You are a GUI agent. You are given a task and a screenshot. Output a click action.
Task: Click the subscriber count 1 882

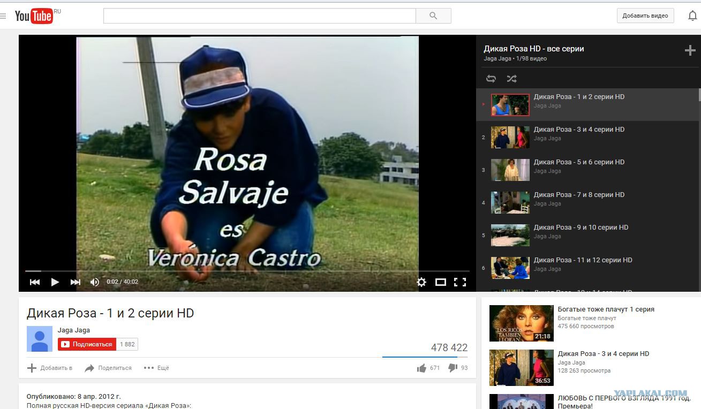pos(127,344)
